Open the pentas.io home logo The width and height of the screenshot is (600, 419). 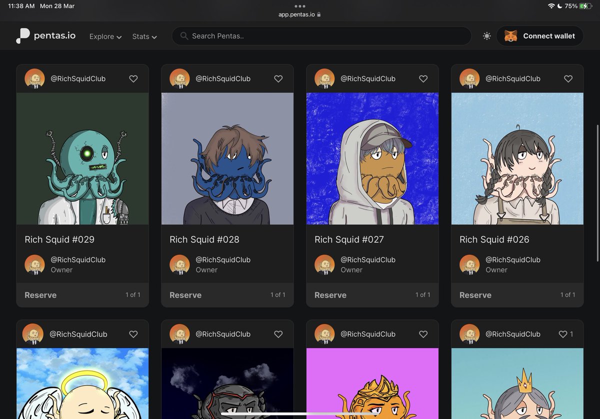(x=45, y=36)
